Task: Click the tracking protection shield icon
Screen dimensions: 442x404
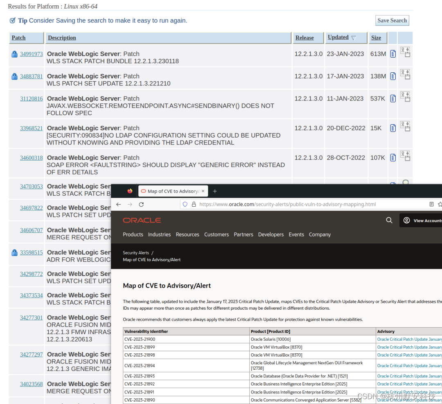Action: (x=185, y=205)
